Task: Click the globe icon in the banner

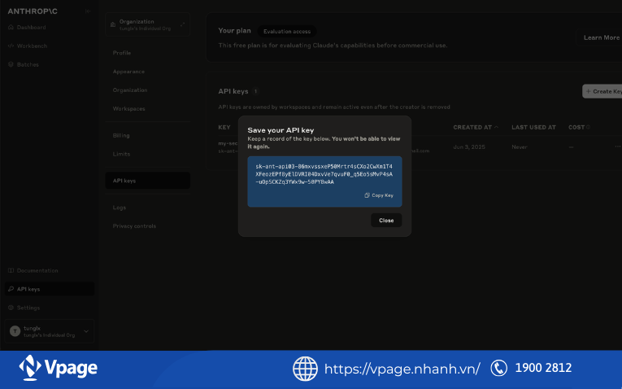Action: click(x=305, y=369)
